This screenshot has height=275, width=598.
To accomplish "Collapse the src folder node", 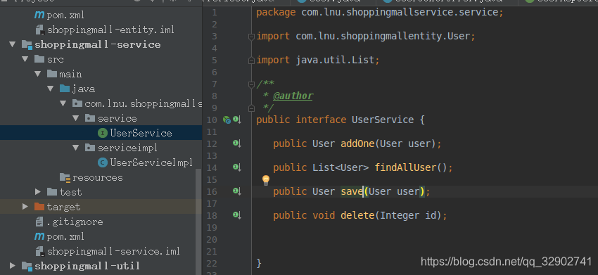I will tap(25, 59).
